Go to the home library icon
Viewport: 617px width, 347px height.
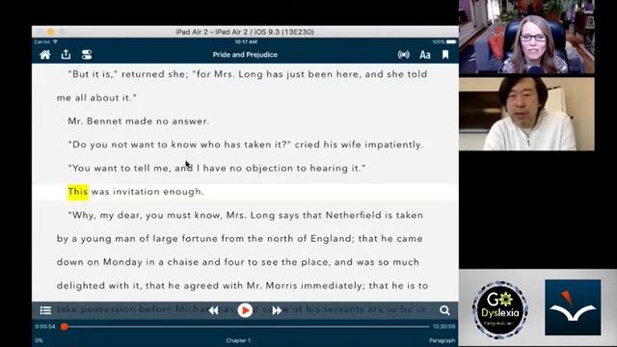(45, 55)
